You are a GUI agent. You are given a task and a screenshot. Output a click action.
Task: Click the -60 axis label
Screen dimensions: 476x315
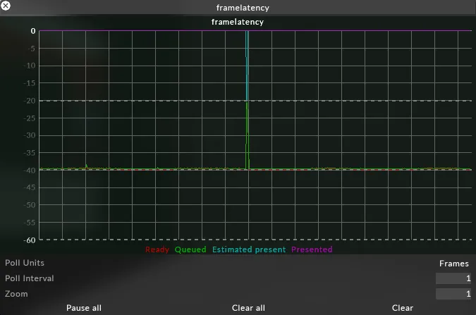tap(30, 240)
